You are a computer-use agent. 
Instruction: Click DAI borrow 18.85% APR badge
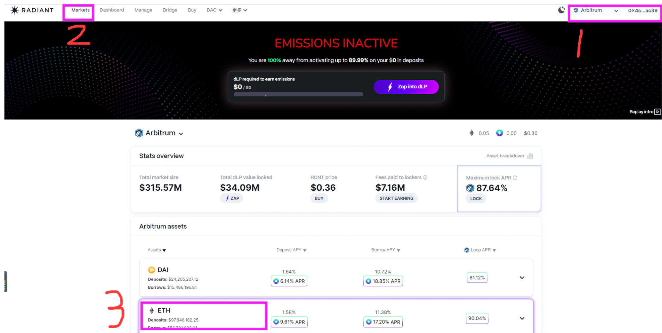(383, 281)
